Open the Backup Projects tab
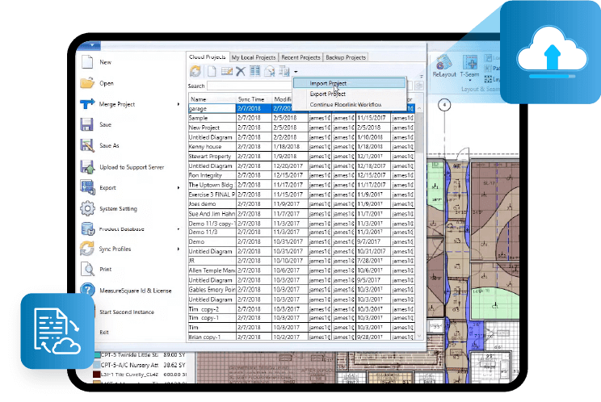This screenshot has width=601, height=402. pos(345,58)
